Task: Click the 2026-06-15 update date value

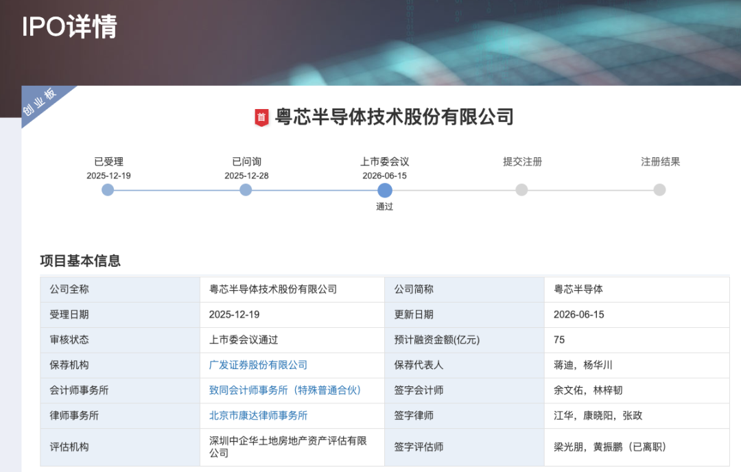Action: 579,315
